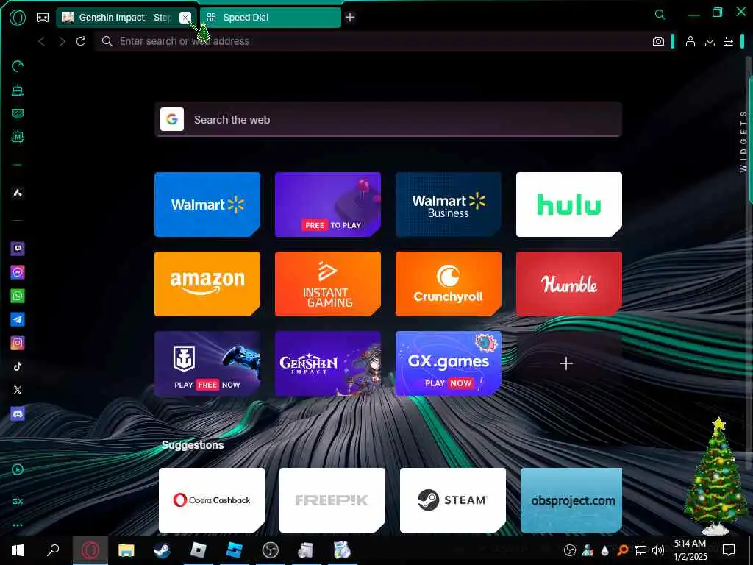Open the Opera GX main menu logo
The height and width of the screenshot is (565, 753).
(x=18, y=18)
